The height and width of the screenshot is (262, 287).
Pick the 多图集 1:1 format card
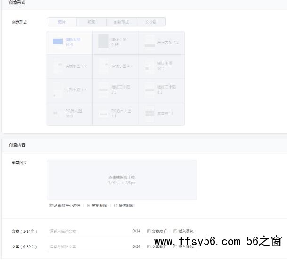tap(162, 114)
